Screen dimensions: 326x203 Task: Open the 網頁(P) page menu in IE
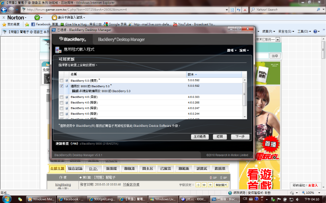(268, 31)
